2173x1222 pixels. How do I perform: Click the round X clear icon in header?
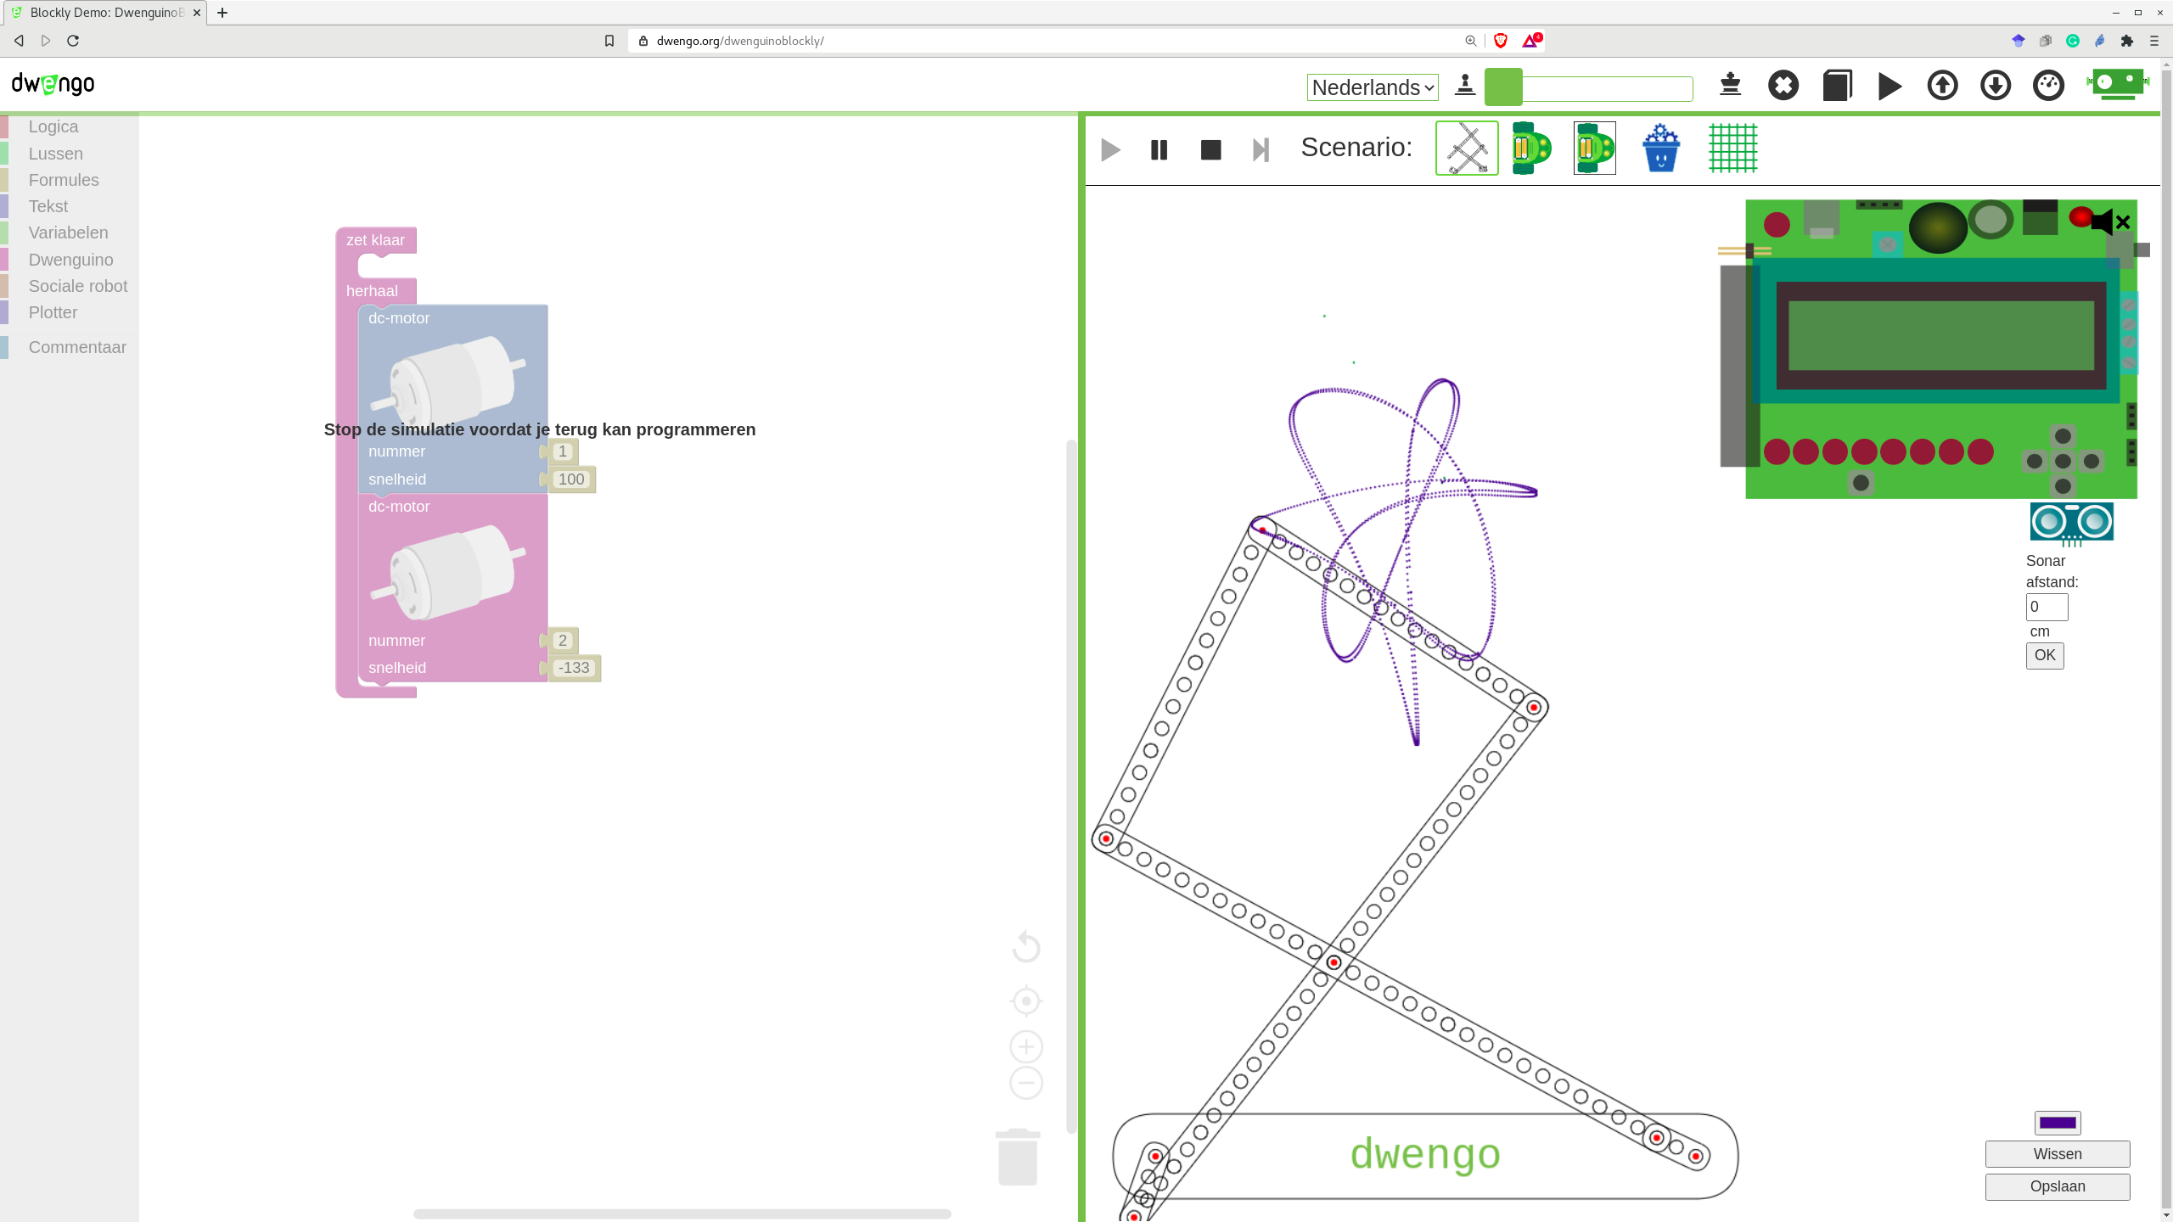click(1783, 86)
